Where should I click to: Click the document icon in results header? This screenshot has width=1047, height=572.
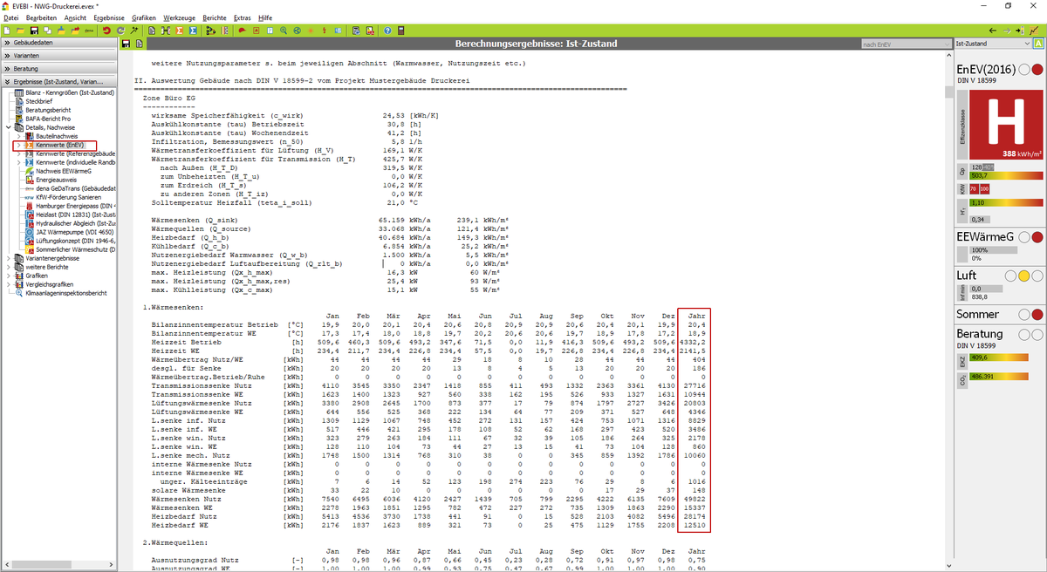tap(139, 44)
